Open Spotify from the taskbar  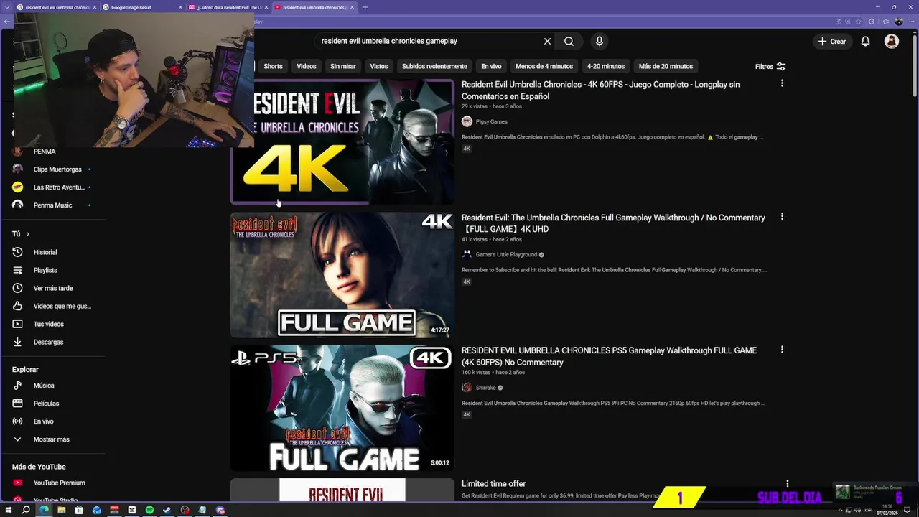[x=149, y=510]
